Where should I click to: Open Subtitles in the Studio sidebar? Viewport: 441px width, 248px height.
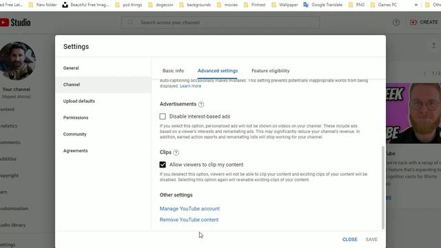pos(8,159)
